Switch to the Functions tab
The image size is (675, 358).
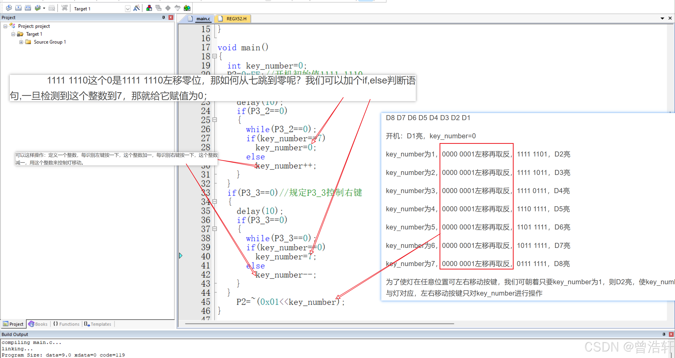tap(66, 324)
